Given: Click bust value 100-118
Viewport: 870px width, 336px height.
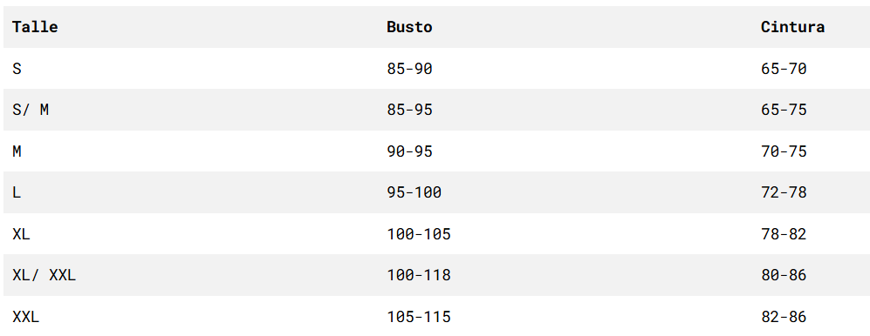Looking at the screenshot, I should tap(419, 275).
